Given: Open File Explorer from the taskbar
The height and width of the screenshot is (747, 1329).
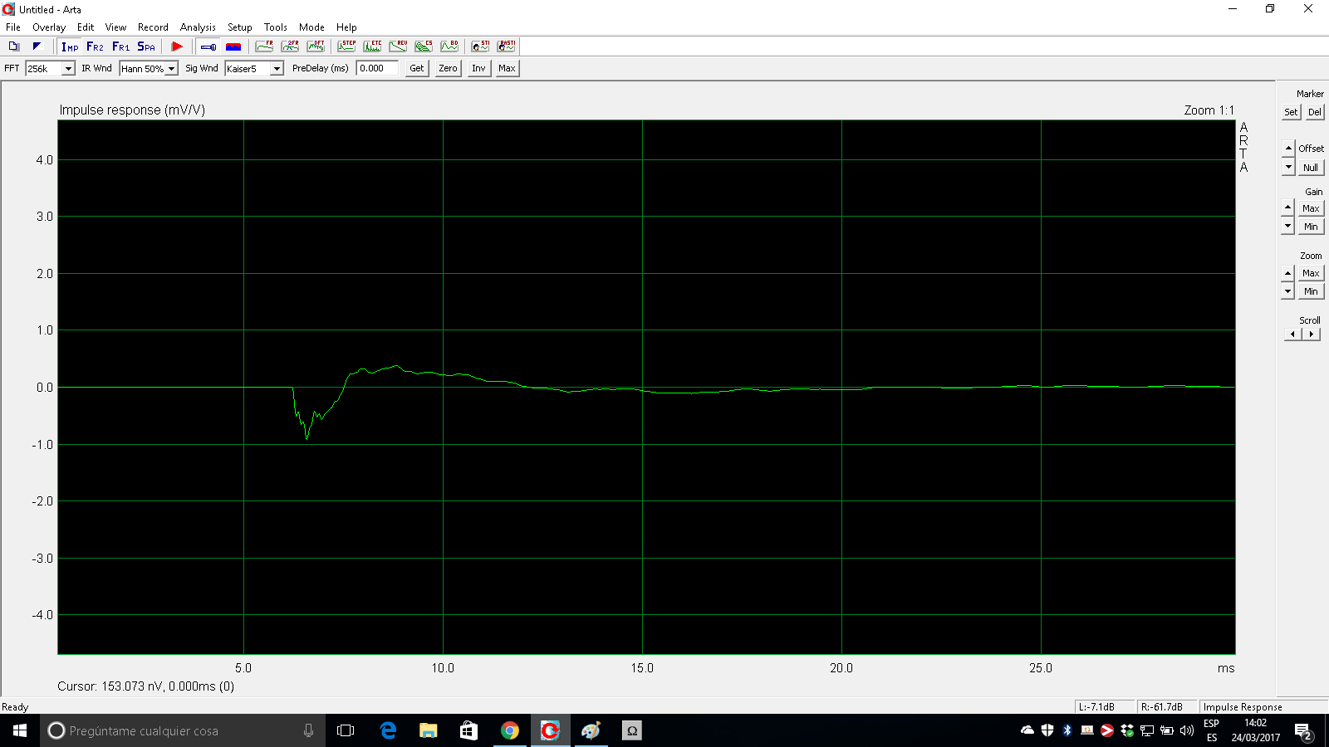Looking at the screenshot, I should tap(428, 730).
